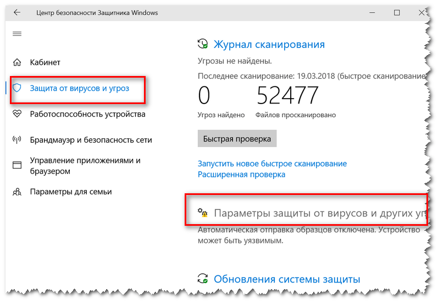
Task: Click the heart icon for device health
Action: click(x=17, y=113)
